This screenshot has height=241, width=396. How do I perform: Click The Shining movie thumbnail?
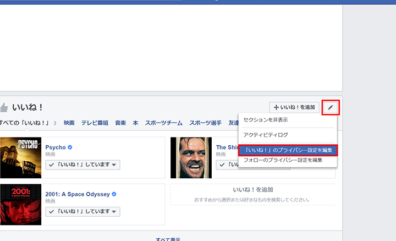click(x=191, y=157)
